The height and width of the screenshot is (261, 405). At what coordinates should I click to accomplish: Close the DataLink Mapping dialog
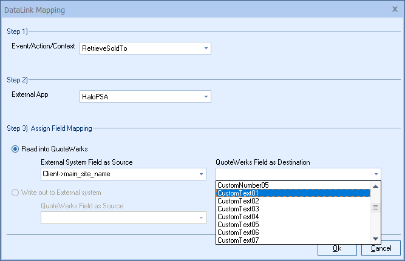pyautogui.click(x=395, y=10)
